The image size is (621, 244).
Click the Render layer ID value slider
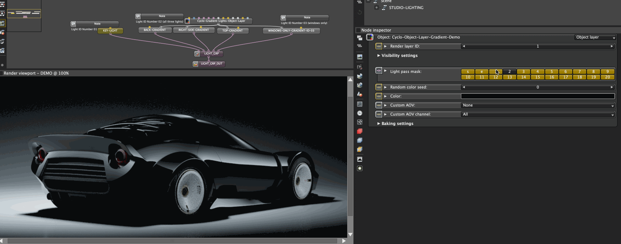[x=538, y=46]
